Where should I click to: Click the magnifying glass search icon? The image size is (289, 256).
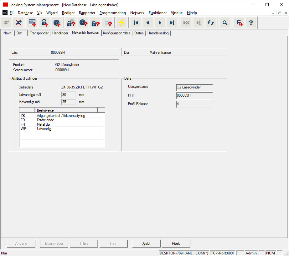[225, 23]
